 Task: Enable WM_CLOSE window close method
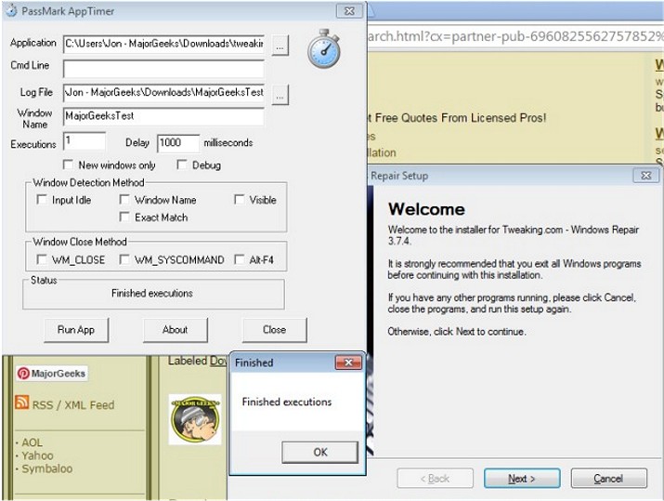(x=42, y=259)
